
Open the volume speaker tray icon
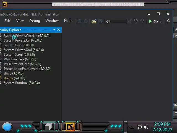(146, 127)
